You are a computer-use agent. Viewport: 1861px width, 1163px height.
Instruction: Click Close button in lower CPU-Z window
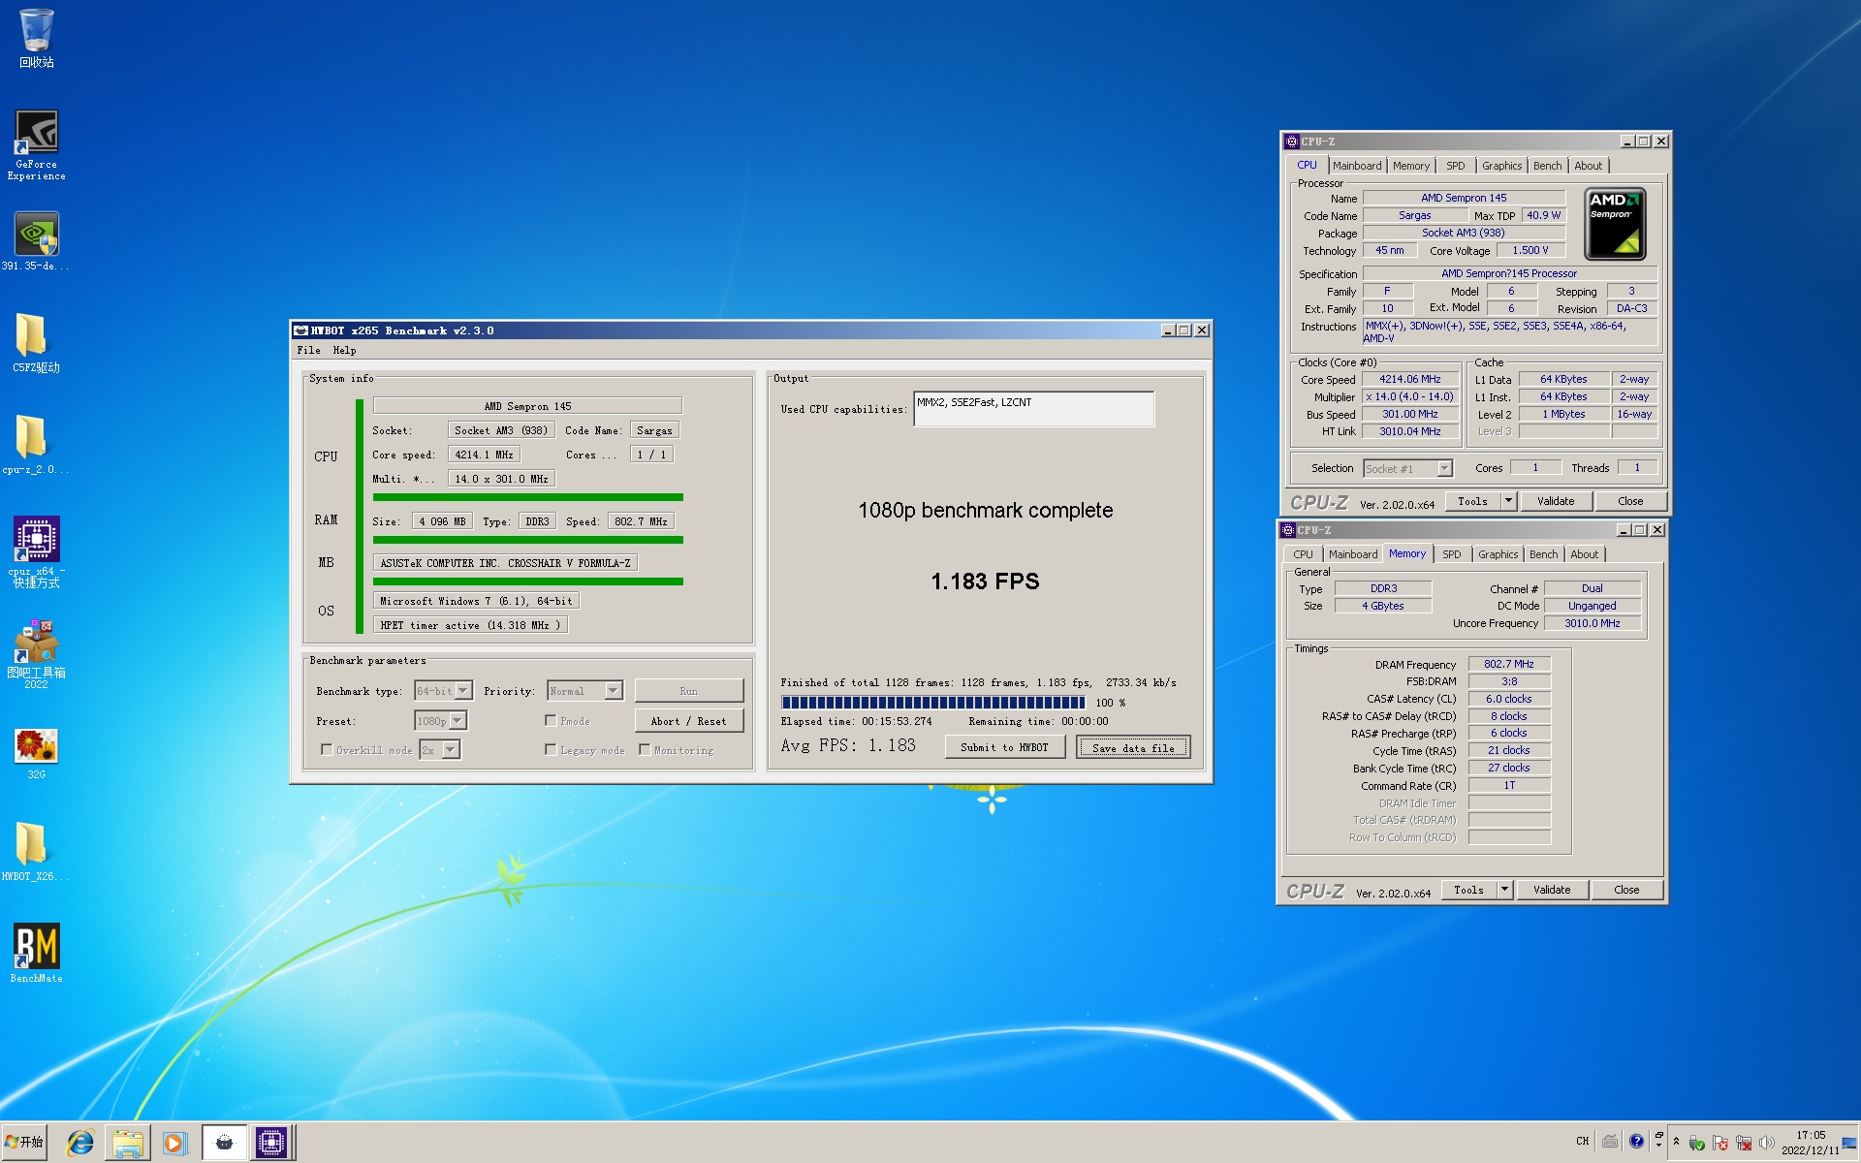[1626, 890]
